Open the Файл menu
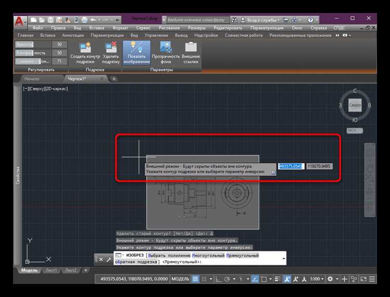The height and width of the screenshot is (297, 390). [x=37, y=28]
